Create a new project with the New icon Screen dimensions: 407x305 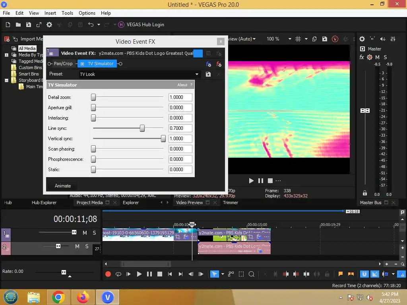click(8, 25)
